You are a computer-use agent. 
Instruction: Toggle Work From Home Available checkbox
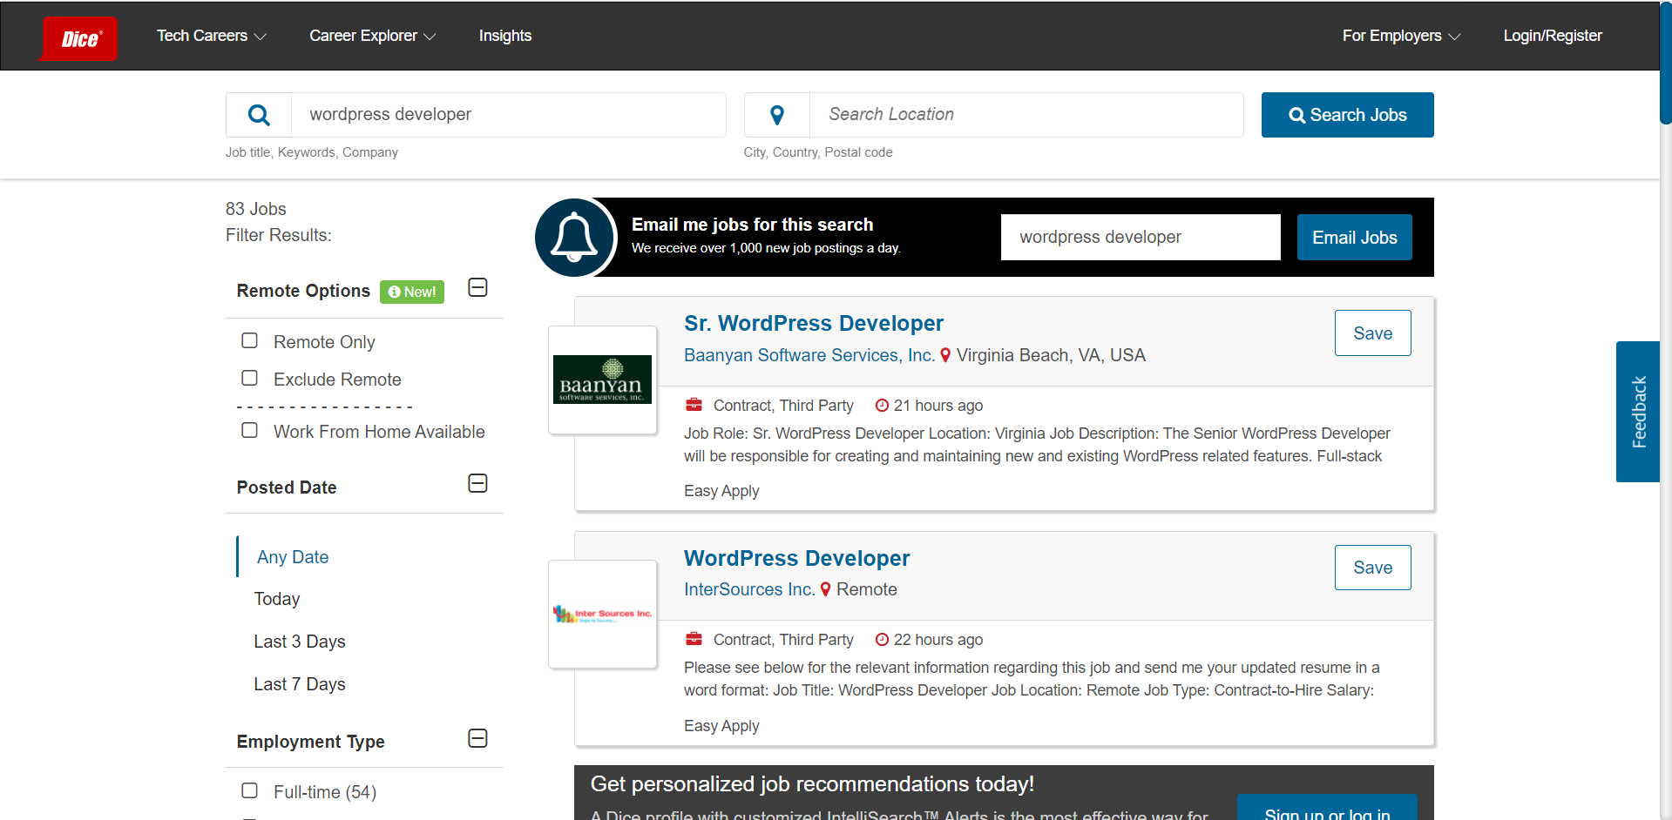point(250,431)
